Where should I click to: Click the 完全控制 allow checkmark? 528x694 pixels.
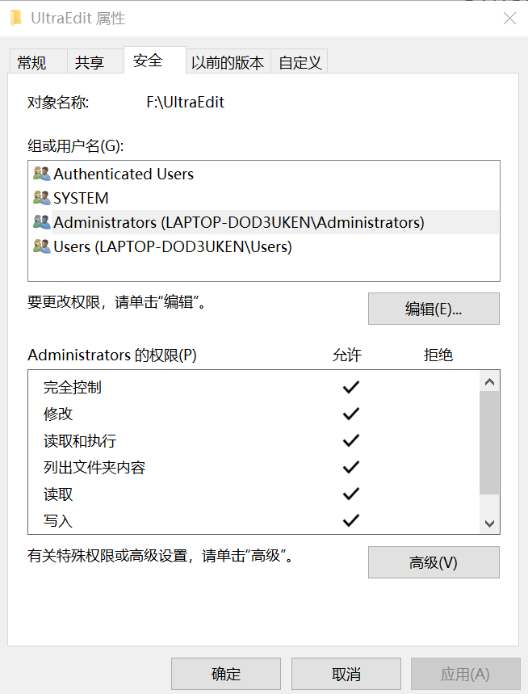point(350,387)
